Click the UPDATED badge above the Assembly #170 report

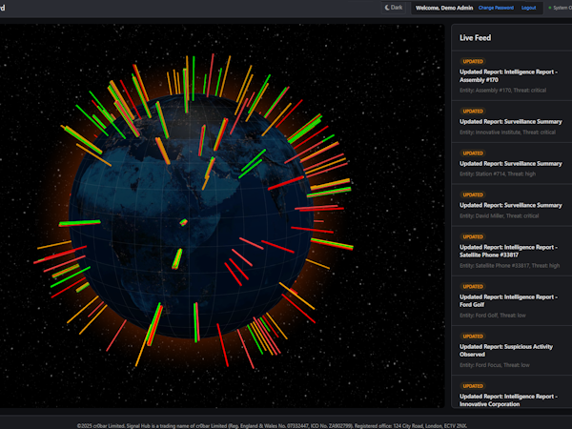(x=473, y=61)
